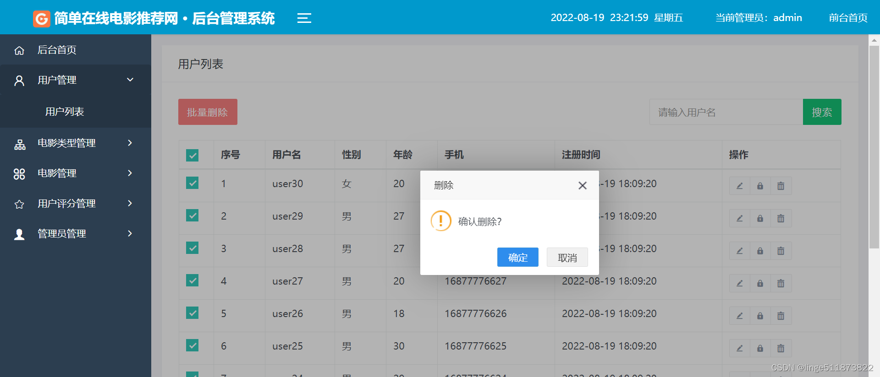The height and width of the screenshot is (377, 880).
Task: Lock user26 account via lock icon
Action: (760, 316)
